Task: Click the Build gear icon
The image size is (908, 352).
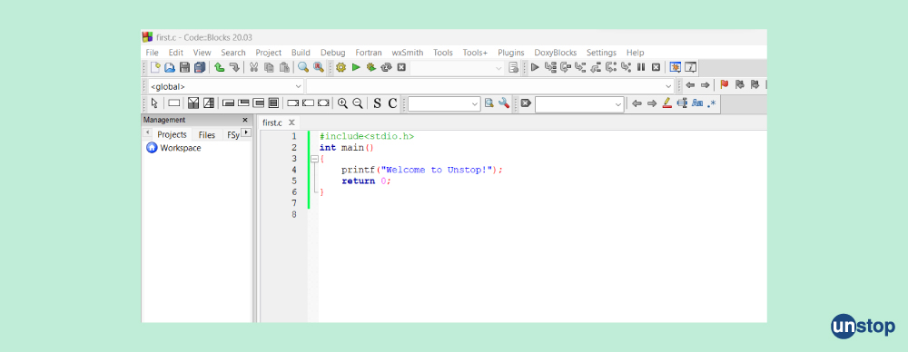Action: point(340,68)
